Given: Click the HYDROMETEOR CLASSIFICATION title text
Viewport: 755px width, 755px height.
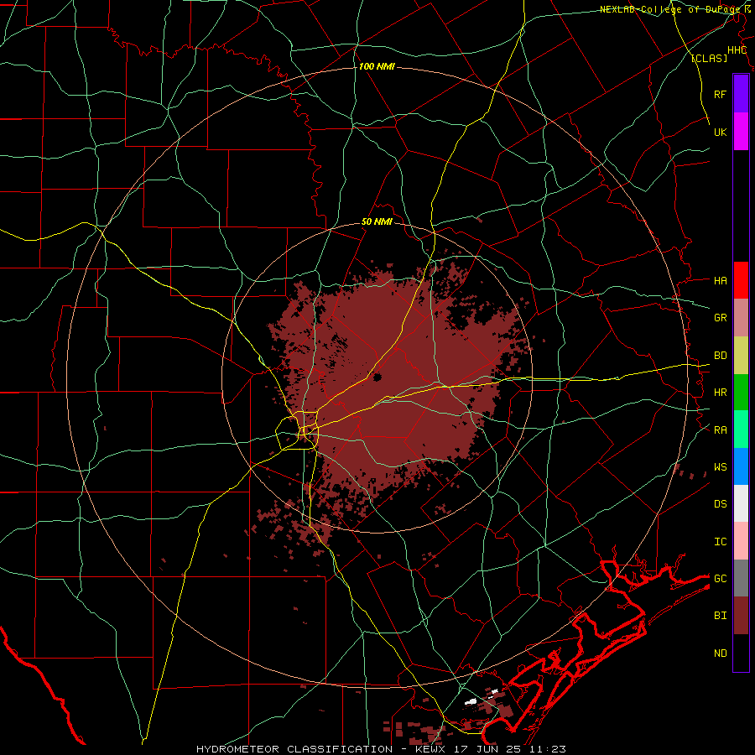Looking at the screenshot, I should tap(294, 749).
